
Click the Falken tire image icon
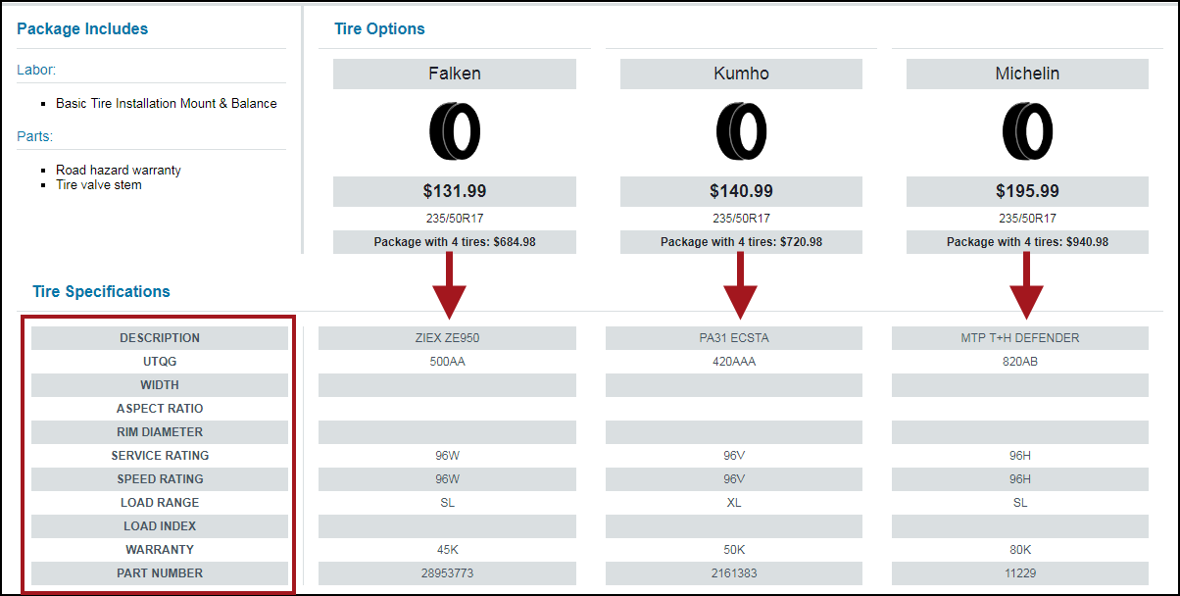(x=455, y=130)
